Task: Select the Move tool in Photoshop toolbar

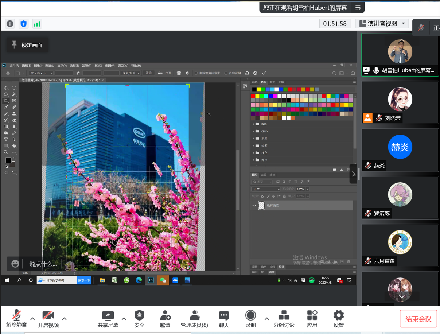Action: [x=6, y=88]
